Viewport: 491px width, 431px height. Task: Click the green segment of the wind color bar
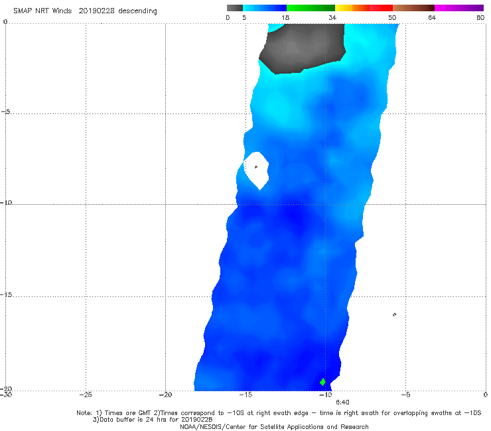coord(311,8)
